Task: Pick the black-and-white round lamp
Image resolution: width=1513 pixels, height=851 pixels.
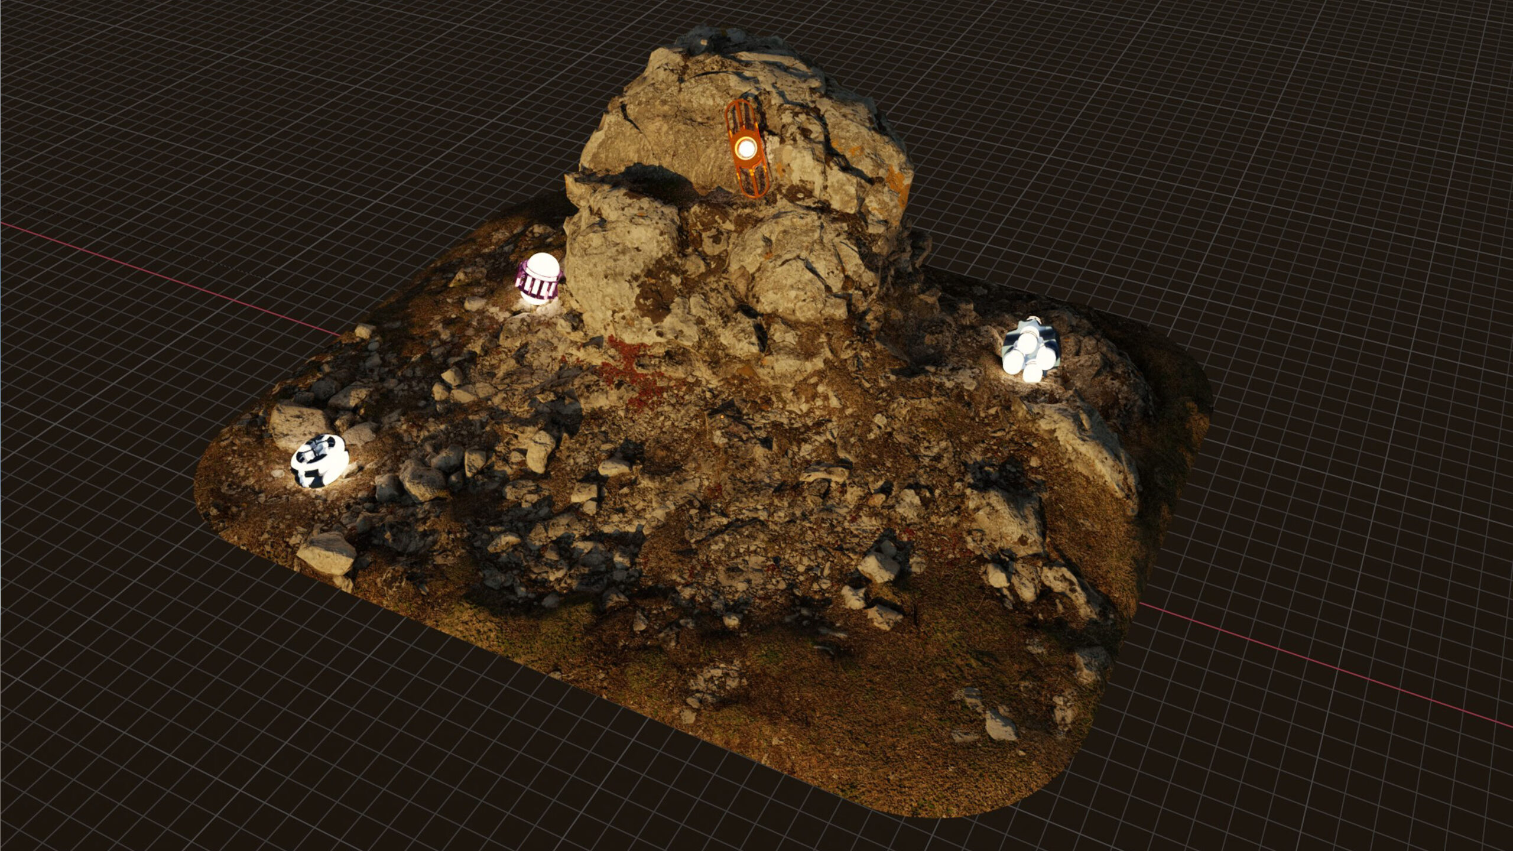Action: 320,461
